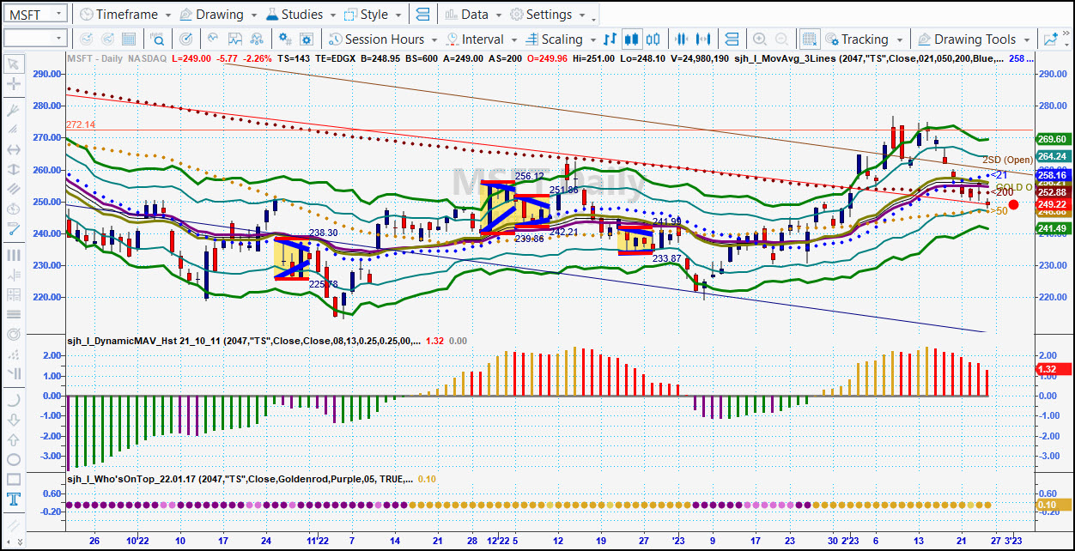
Task: Click the 249.22 red price label
Action: click(x=1052, y=203)
